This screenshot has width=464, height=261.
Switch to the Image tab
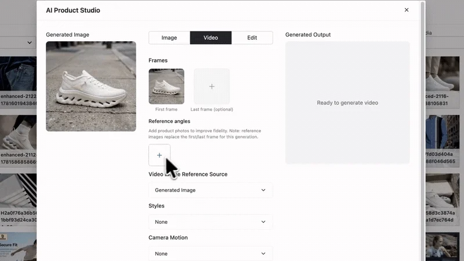pyautogui.click(x=169, y=38)
